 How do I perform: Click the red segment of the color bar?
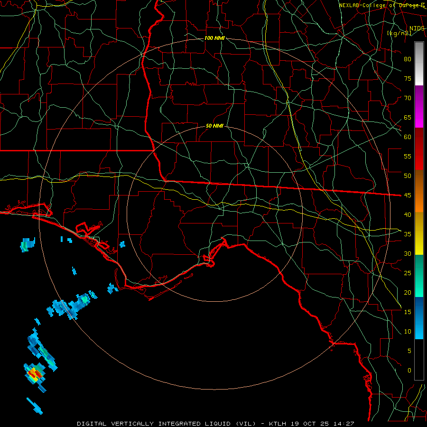coord(419,149)
